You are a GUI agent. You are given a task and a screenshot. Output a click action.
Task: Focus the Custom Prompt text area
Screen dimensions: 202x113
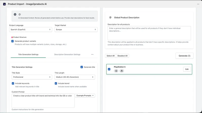(43, 101)
